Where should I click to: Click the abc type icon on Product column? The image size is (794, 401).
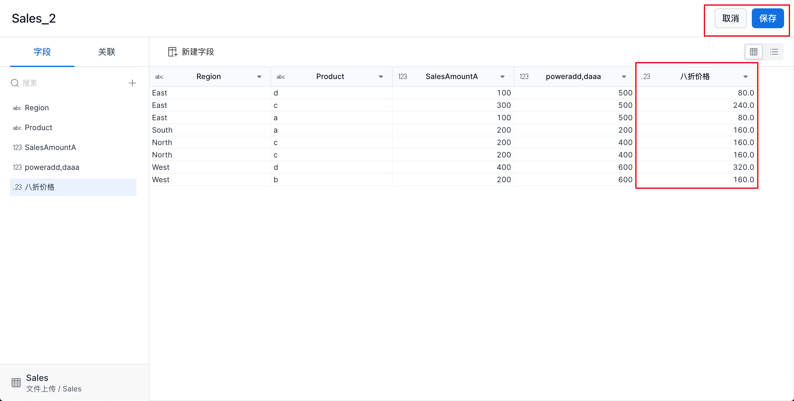[281, 77]
